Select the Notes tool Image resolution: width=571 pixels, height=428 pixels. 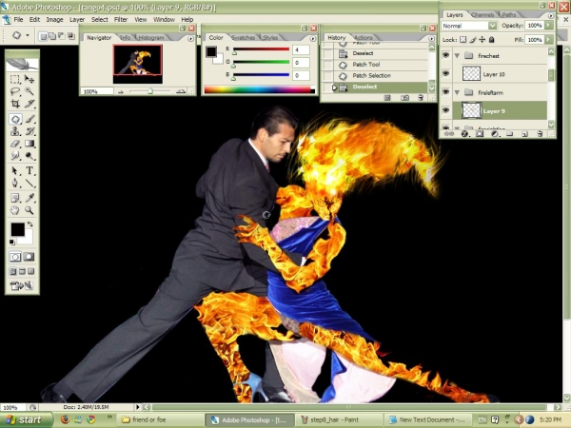click(15, 198)
